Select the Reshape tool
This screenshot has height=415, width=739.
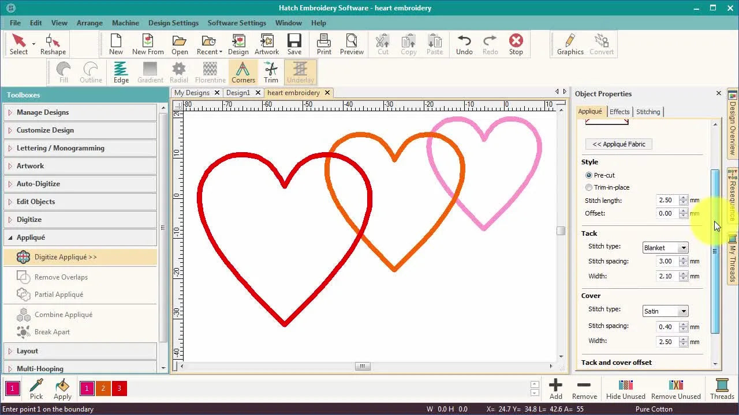[x=53, y=44]
